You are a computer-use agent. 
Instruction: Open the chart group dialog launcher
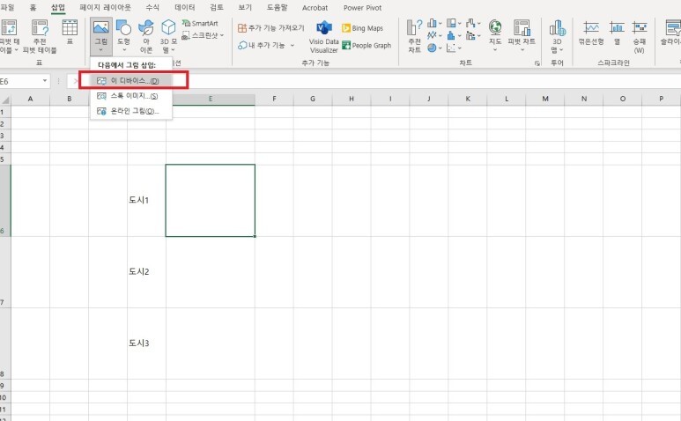click(537, 63)
